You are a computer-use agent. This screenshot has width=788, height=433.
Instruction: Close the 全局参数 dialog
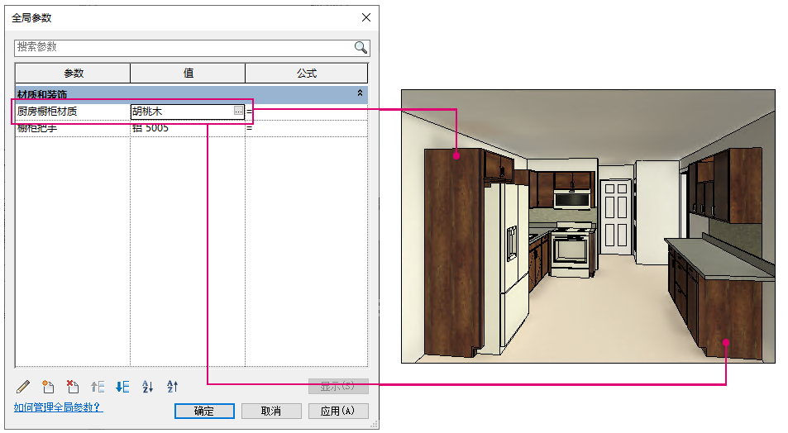point(366,17)
